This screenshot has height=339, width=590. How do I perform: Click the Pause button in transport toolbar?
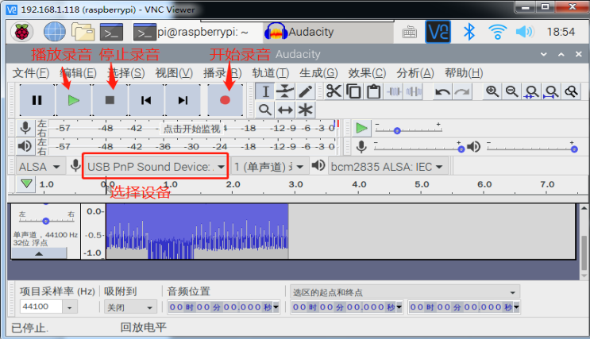point(37,100)
